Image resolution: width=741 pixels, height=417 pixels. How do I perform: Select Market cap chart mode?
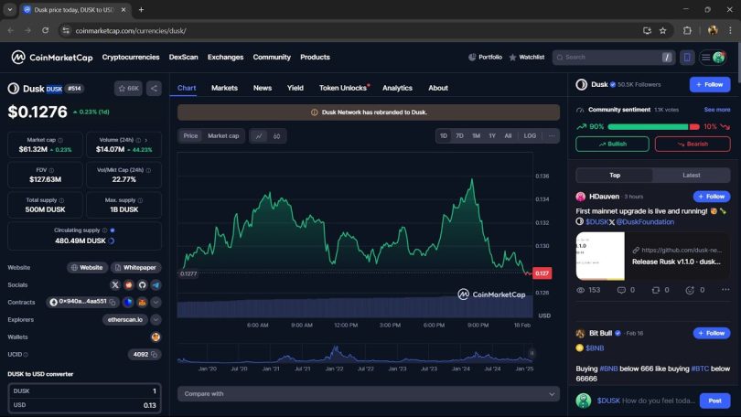coord(223,136)
